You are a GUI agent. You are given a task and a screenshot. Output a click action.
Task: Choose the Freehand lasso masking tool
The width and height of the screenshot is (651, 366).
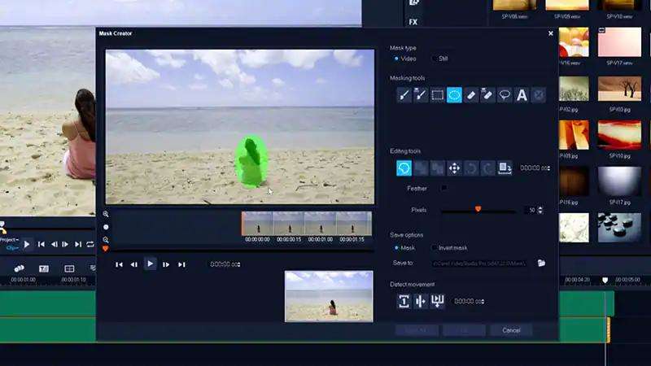click(505, 95)
